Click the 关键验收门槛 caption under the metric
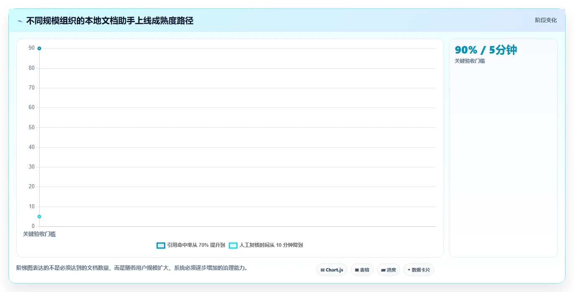Image resolution: width=574 pixels, height=292 pixels. [x=470, y=61]
